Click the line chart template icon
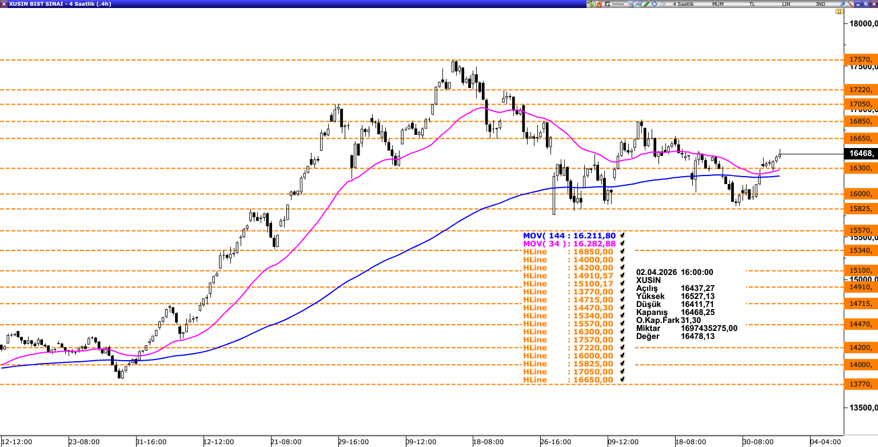 (x=638, y=4)
